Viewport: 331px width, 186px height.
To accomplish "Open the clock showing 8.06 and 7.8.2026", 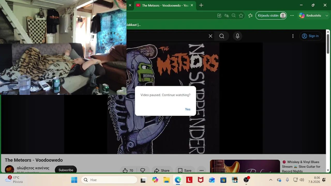I will coord(314,180).
